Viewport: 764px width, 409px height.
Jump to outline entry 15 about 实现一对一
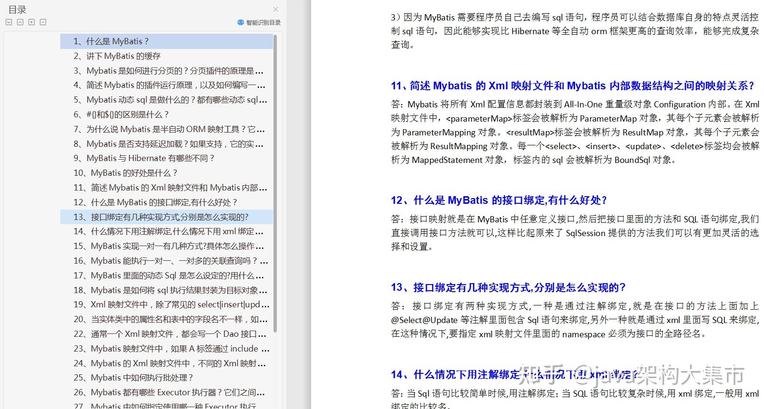click(x=167, y=246)
